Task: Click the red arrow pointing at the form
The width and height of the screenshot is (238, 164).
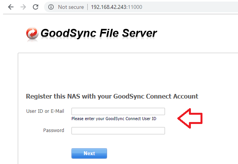Action: (x=190, y=117)
